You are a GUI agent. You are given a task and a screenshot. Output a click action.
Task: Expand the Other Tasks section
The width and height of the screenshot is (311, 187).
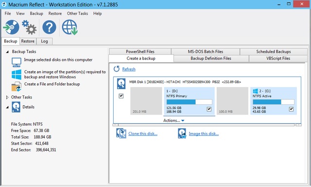[7, 97]
